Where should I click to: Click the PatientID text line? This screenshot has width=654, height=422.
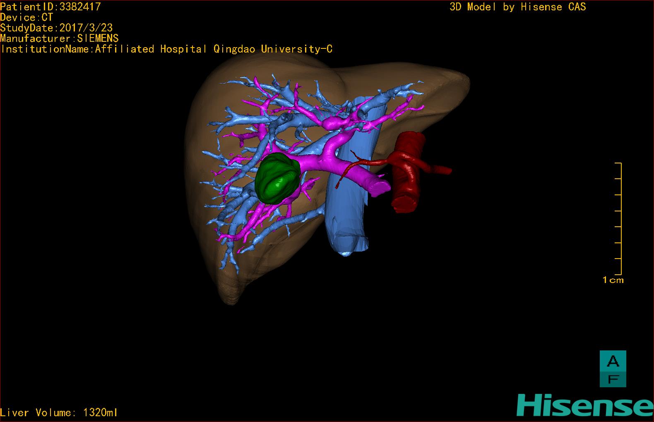50,7
